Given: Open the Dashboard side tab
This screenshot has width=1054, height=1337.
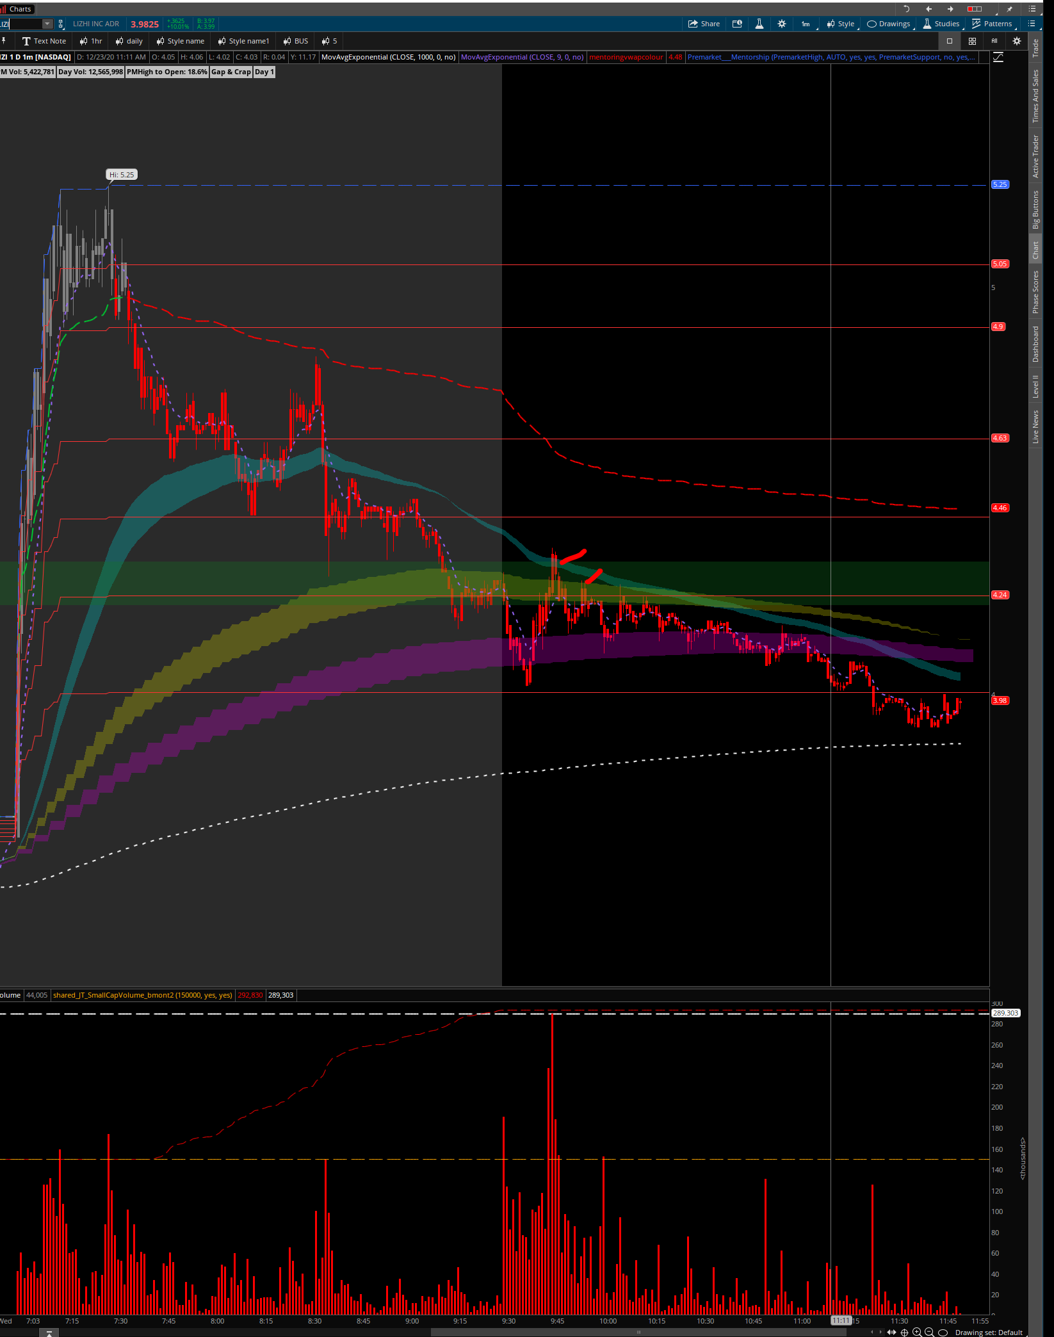Looking at the screenshot, I should click(x=1035, y=344).
